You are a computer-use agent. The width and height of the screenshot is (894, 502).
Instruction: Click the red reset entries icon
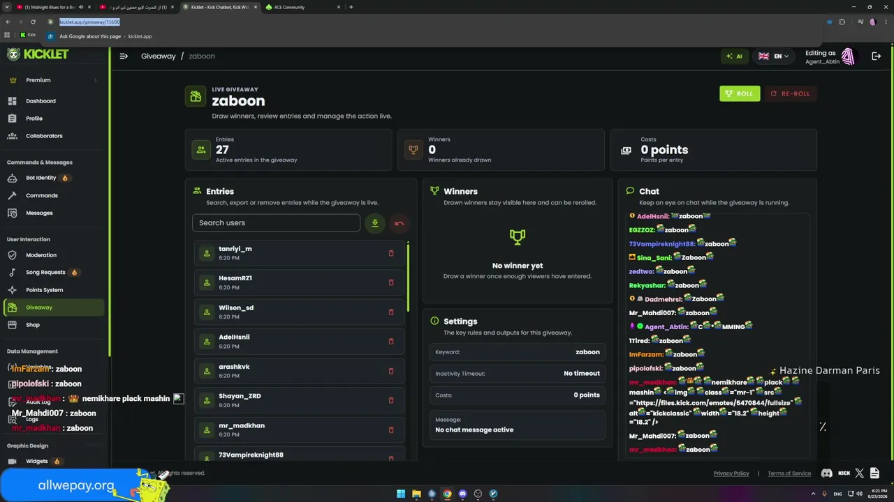pyautogui.click(x=400, y=223)
